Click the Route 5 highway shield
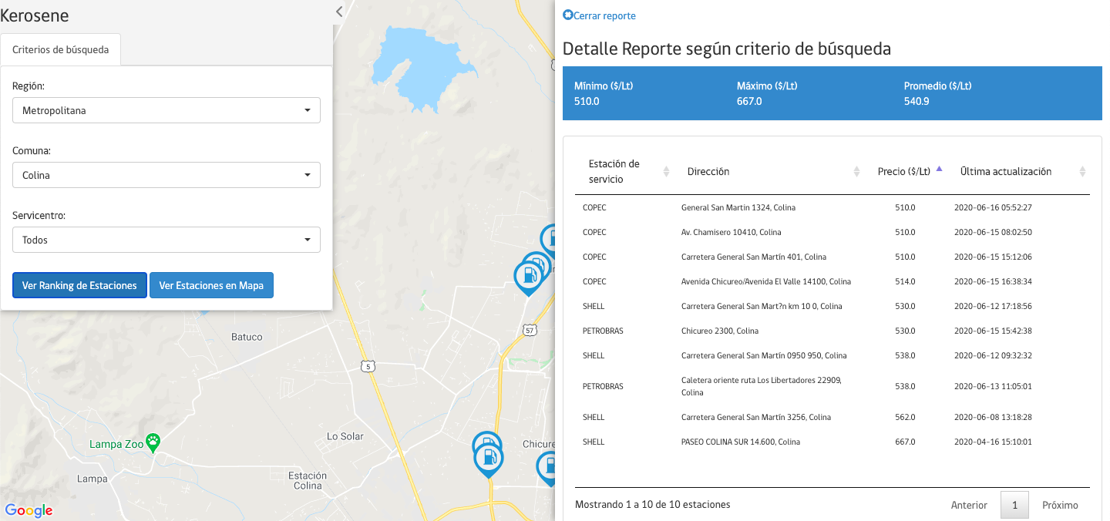The image size is (1110, 521). click(x=370, y=366)
